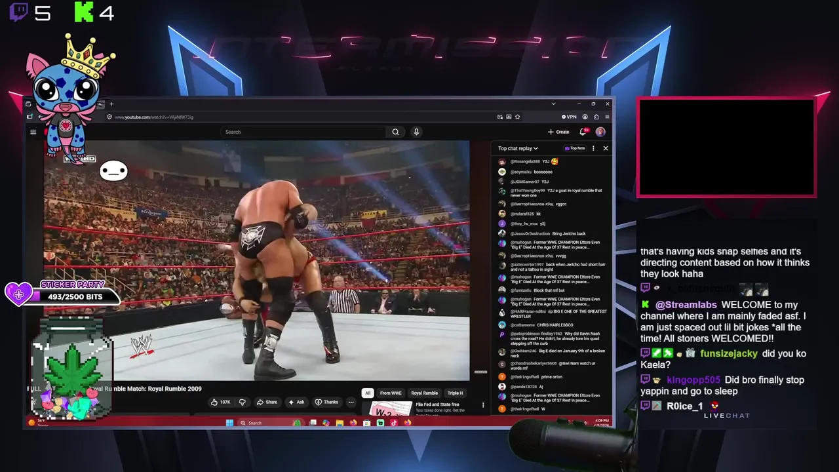Click chat message 'Block that mf bot'
Image resolution: width=839 pixels, height=472 pixels.
click(550, 290)
